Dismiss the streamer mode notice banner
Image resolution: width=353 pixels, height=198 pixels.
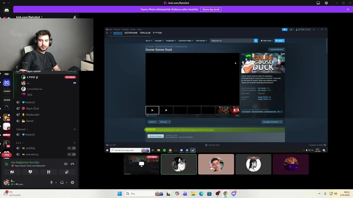[348, 9]
